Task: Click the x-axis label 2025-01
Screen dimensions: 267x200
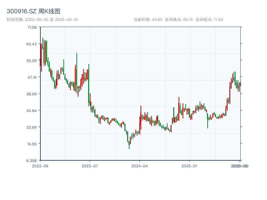Action: point(189,166)
